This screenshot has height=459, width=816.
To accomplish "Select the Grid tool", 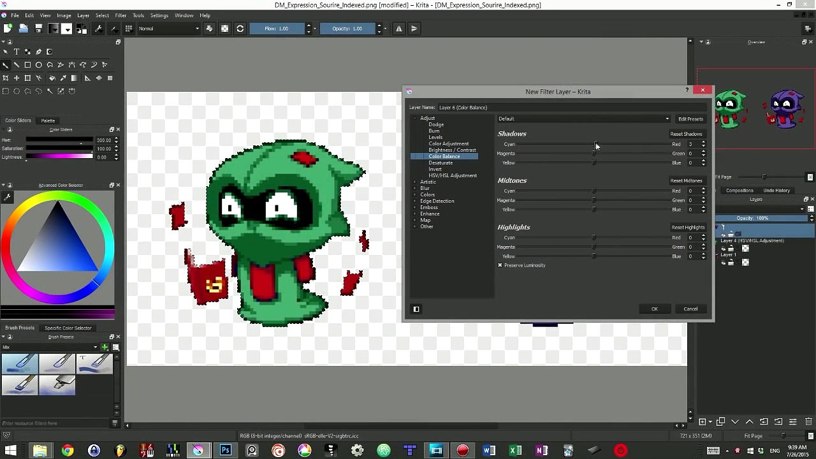I will [x=110, y=78].
